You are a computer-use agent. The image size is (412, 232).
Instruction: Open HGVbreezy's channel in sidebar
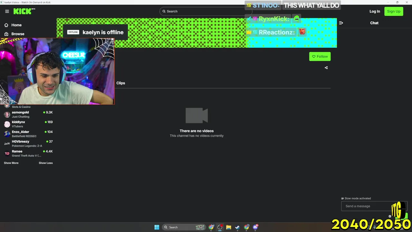point(28,143)
